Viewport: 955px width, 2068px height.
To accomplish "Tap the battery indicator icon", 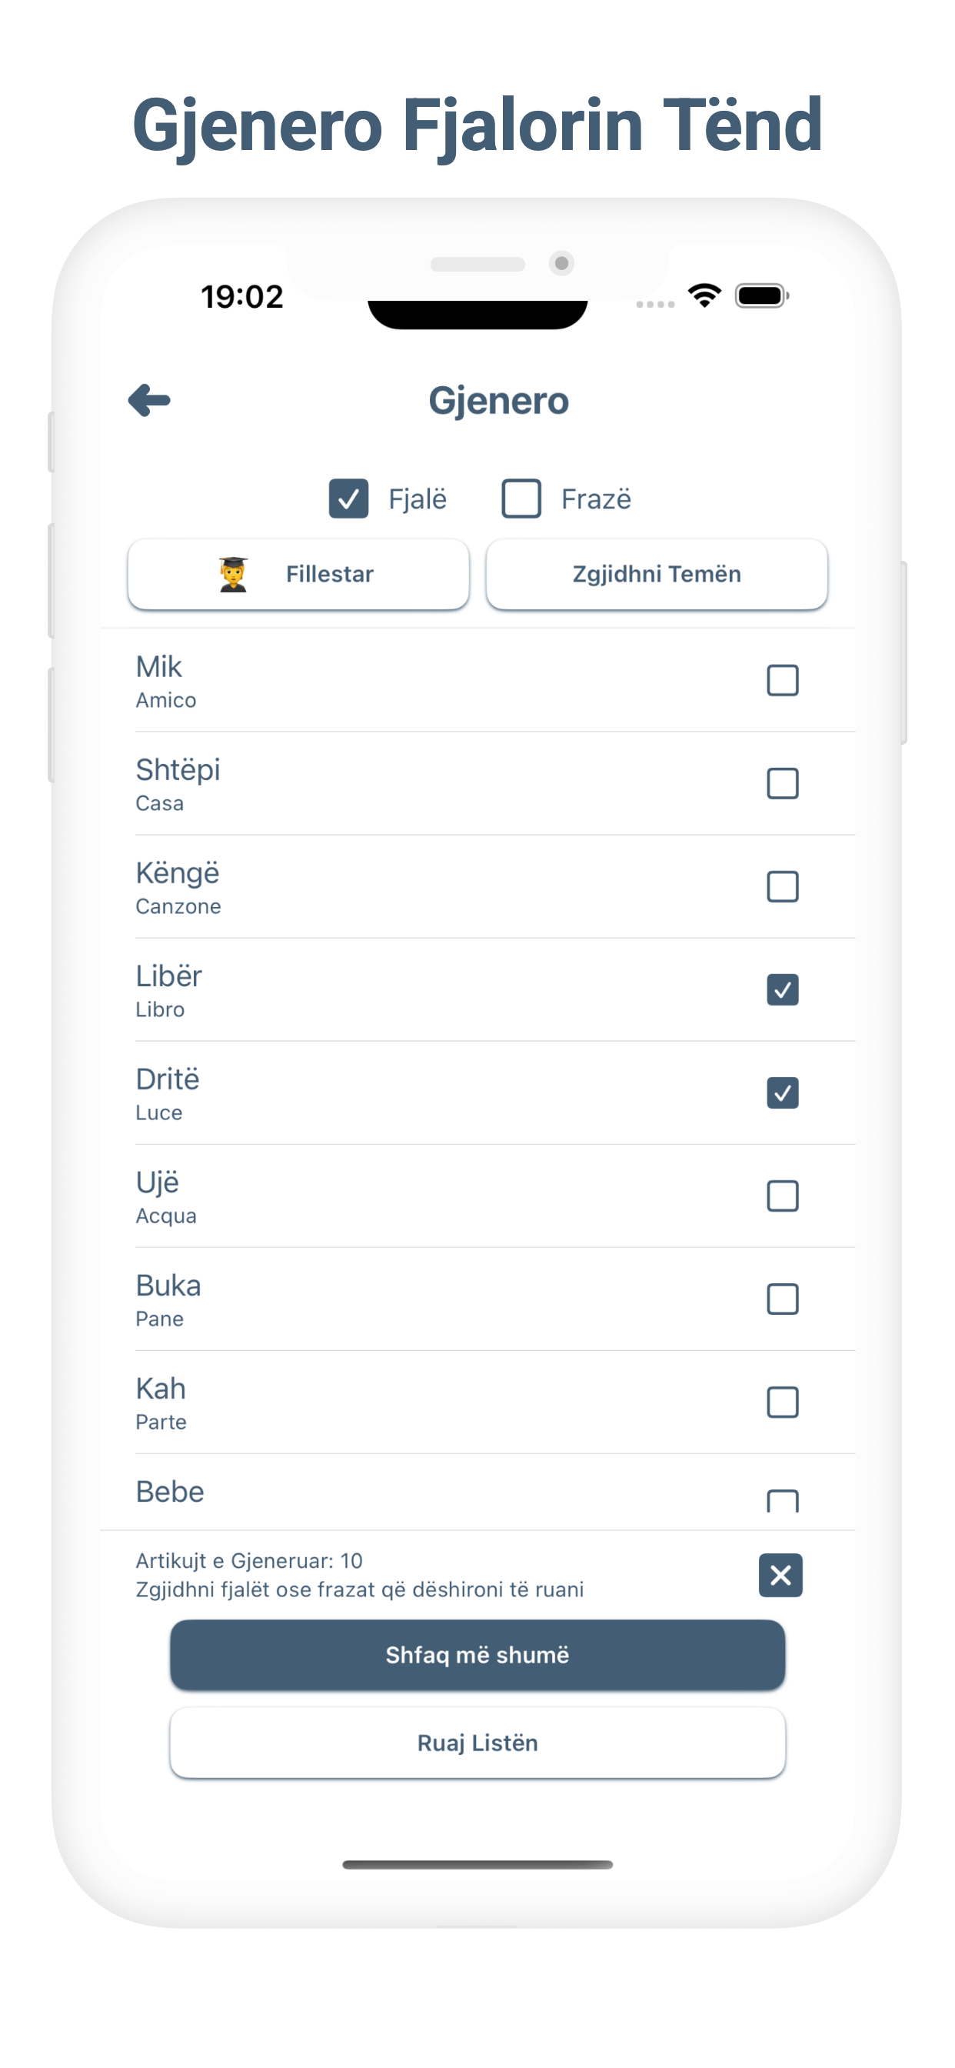I will pos(761,295).
